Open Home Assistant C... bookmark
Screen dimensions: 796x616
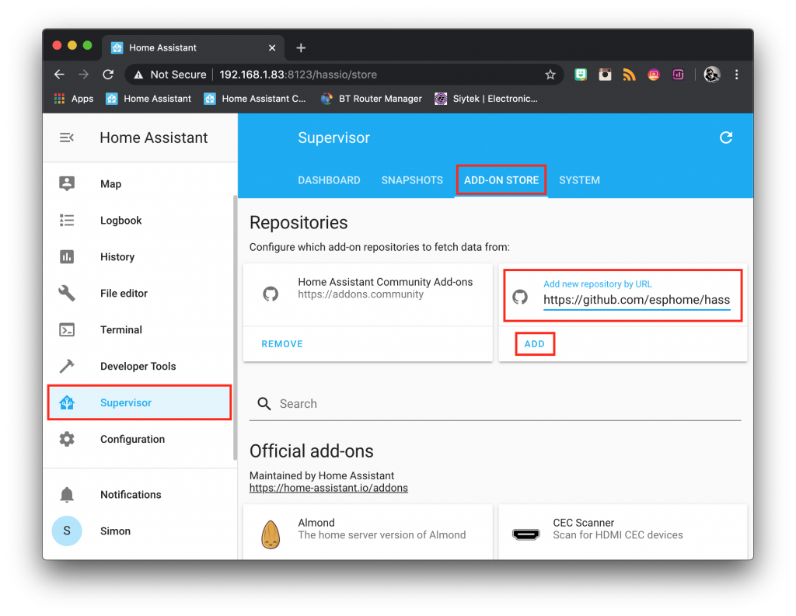pos(255,99)
